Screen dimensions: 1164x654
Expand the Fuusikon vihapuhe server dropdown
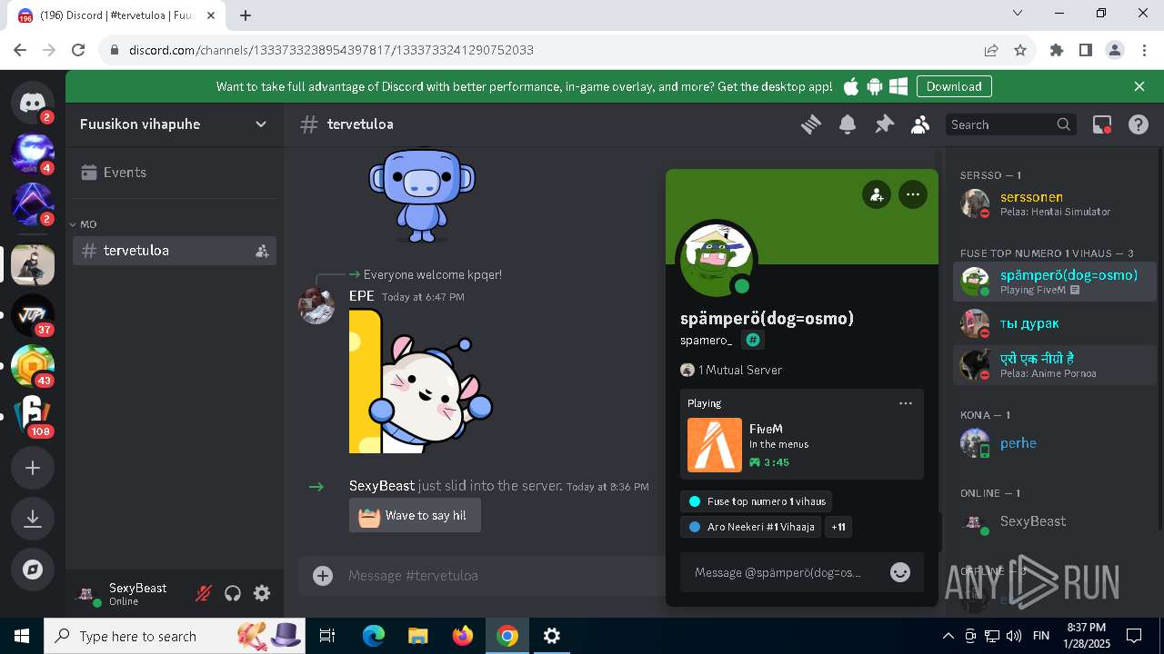point(261,124)
